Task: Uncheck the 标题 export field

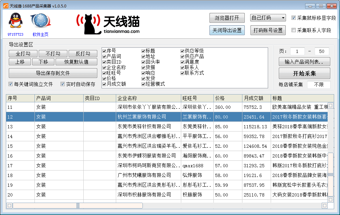Action: point(143,51)
